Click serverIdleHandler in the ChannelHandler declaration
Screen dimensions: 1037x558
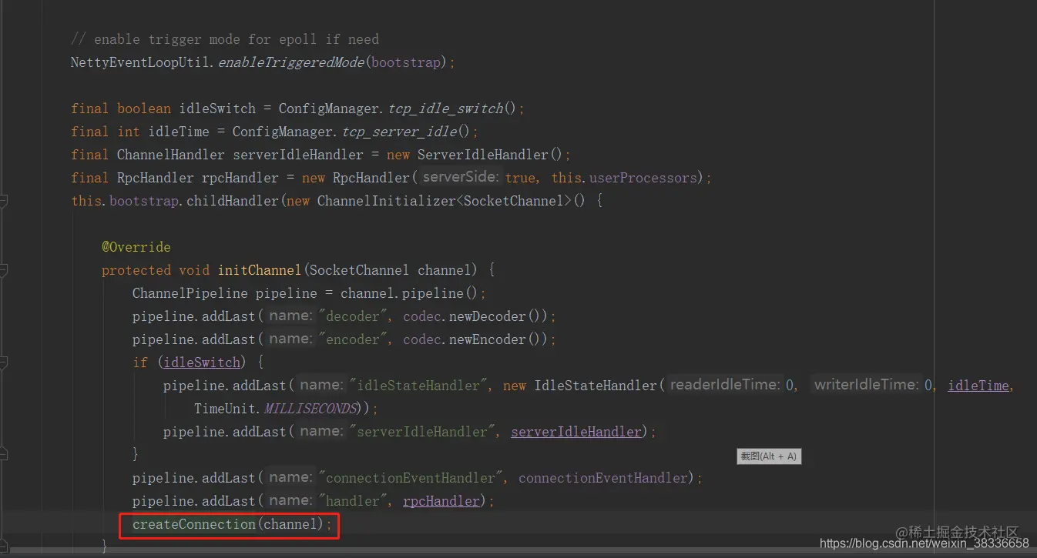tap(298, 155)
